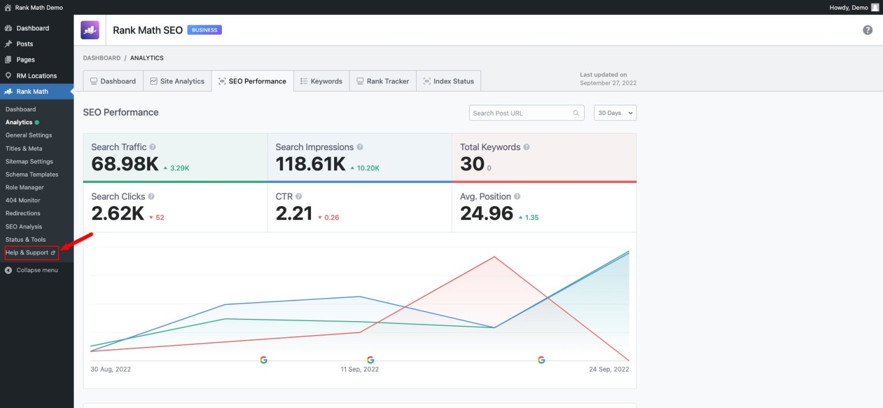Image resolution: width=883 pixels, height=408 pixels.
Task: Open the Index Status tab
Action: (448, 81)
